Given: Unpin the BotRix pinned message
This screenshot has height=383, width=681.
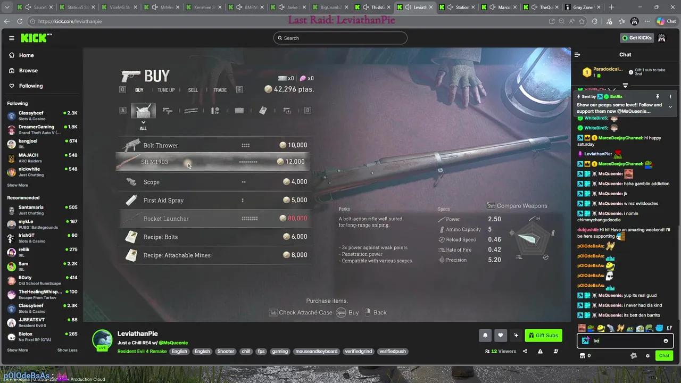Looking at the screenshot, I should pos(658,97).
